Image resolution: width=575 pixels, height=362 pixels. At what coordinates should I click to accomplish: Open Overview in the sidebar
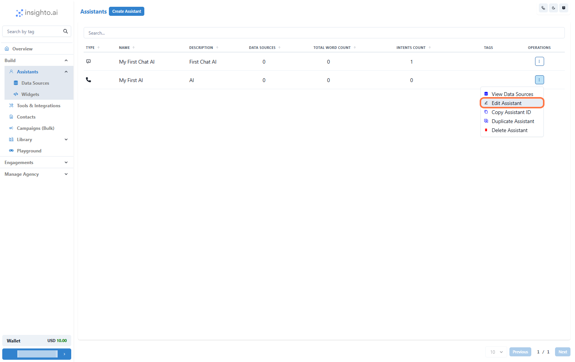click(x=22, y=49)
